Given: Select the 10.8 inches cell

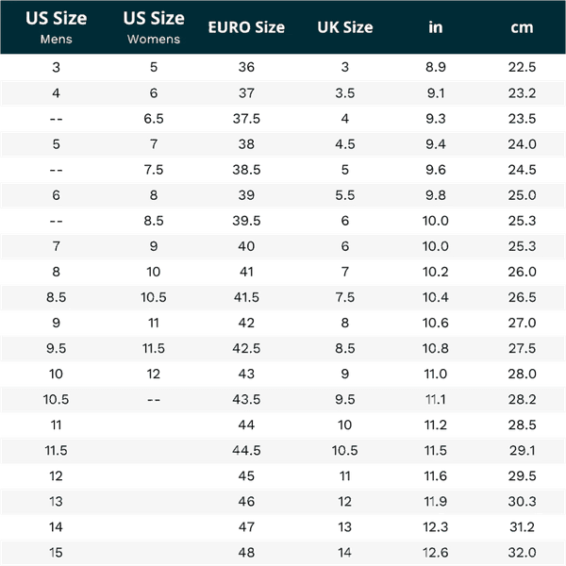Looking at the screenshot, I should 435,348.
